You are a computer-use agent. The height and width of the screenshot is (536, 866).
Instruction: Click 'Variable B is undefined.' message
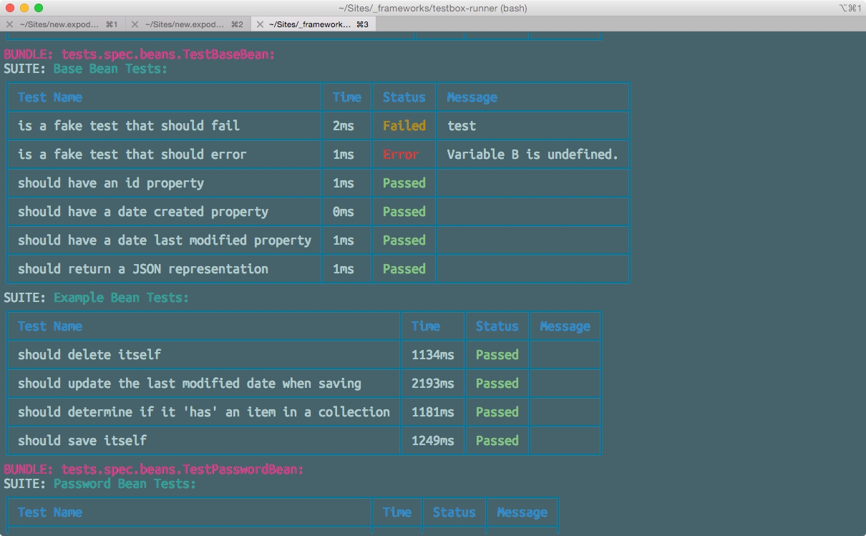[532, 155]
